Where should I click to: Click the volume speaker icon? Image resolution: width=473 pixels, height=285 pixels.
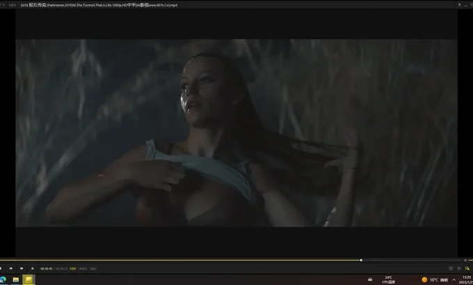pyautogui.click(x=465, y=260)
